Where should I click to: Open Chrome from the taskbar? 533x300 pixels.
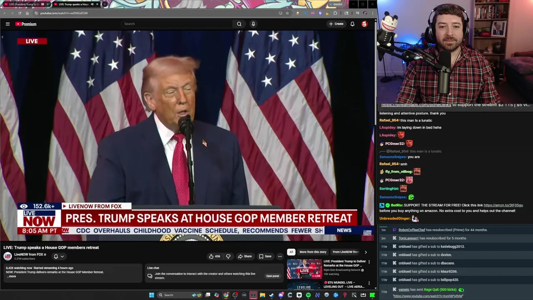click(x=226, y=295)
